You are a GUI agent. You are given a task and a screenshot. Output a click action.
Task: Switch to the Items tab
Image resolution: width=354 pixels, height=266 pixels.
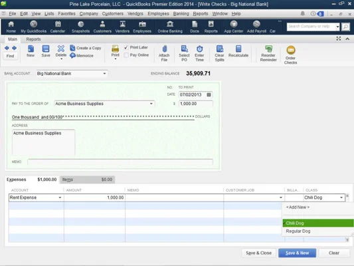click(x=88, y=180)
